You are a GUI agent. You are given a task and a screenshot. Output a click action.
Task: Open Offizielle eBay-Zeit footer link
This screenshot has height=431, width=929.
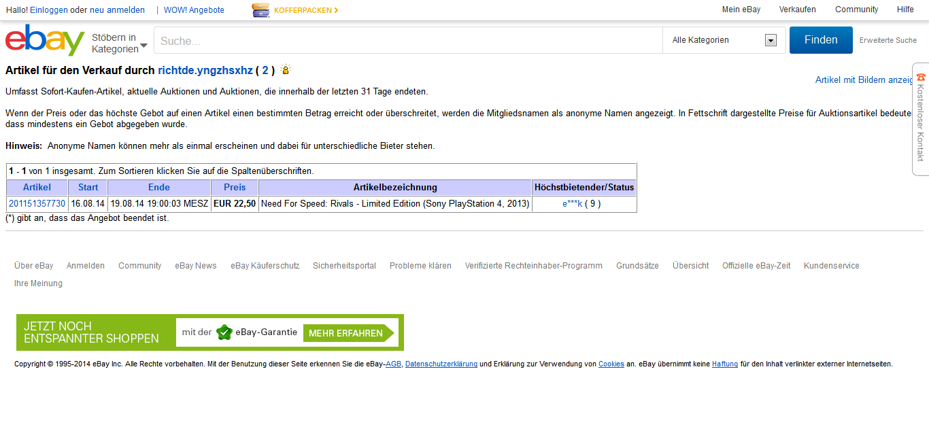[756, 266]
